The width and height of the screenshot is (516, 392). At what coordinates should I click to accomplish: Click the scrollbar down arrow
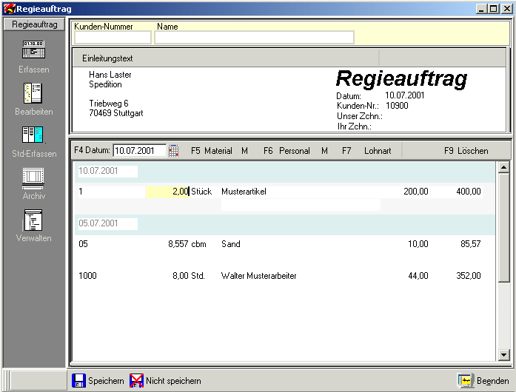(504, 354)
